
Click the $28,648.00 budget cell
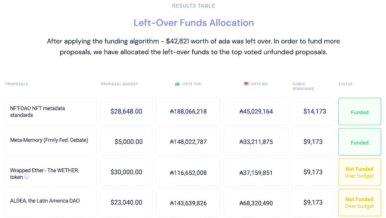point(126,112)
